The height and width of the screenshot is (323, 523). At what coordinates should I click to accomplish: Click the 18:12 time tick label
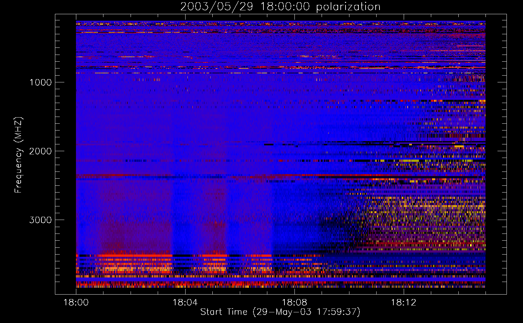coord(404,303)
